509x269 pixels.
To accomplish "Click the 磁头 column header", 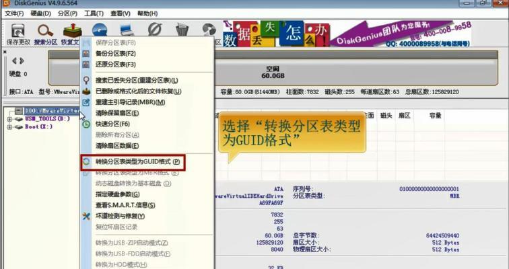I will point(386,116).
